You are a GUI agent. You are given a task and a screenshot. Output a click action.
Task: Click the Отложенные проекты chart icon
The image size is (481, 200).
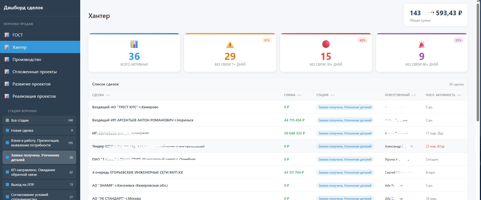7,72
